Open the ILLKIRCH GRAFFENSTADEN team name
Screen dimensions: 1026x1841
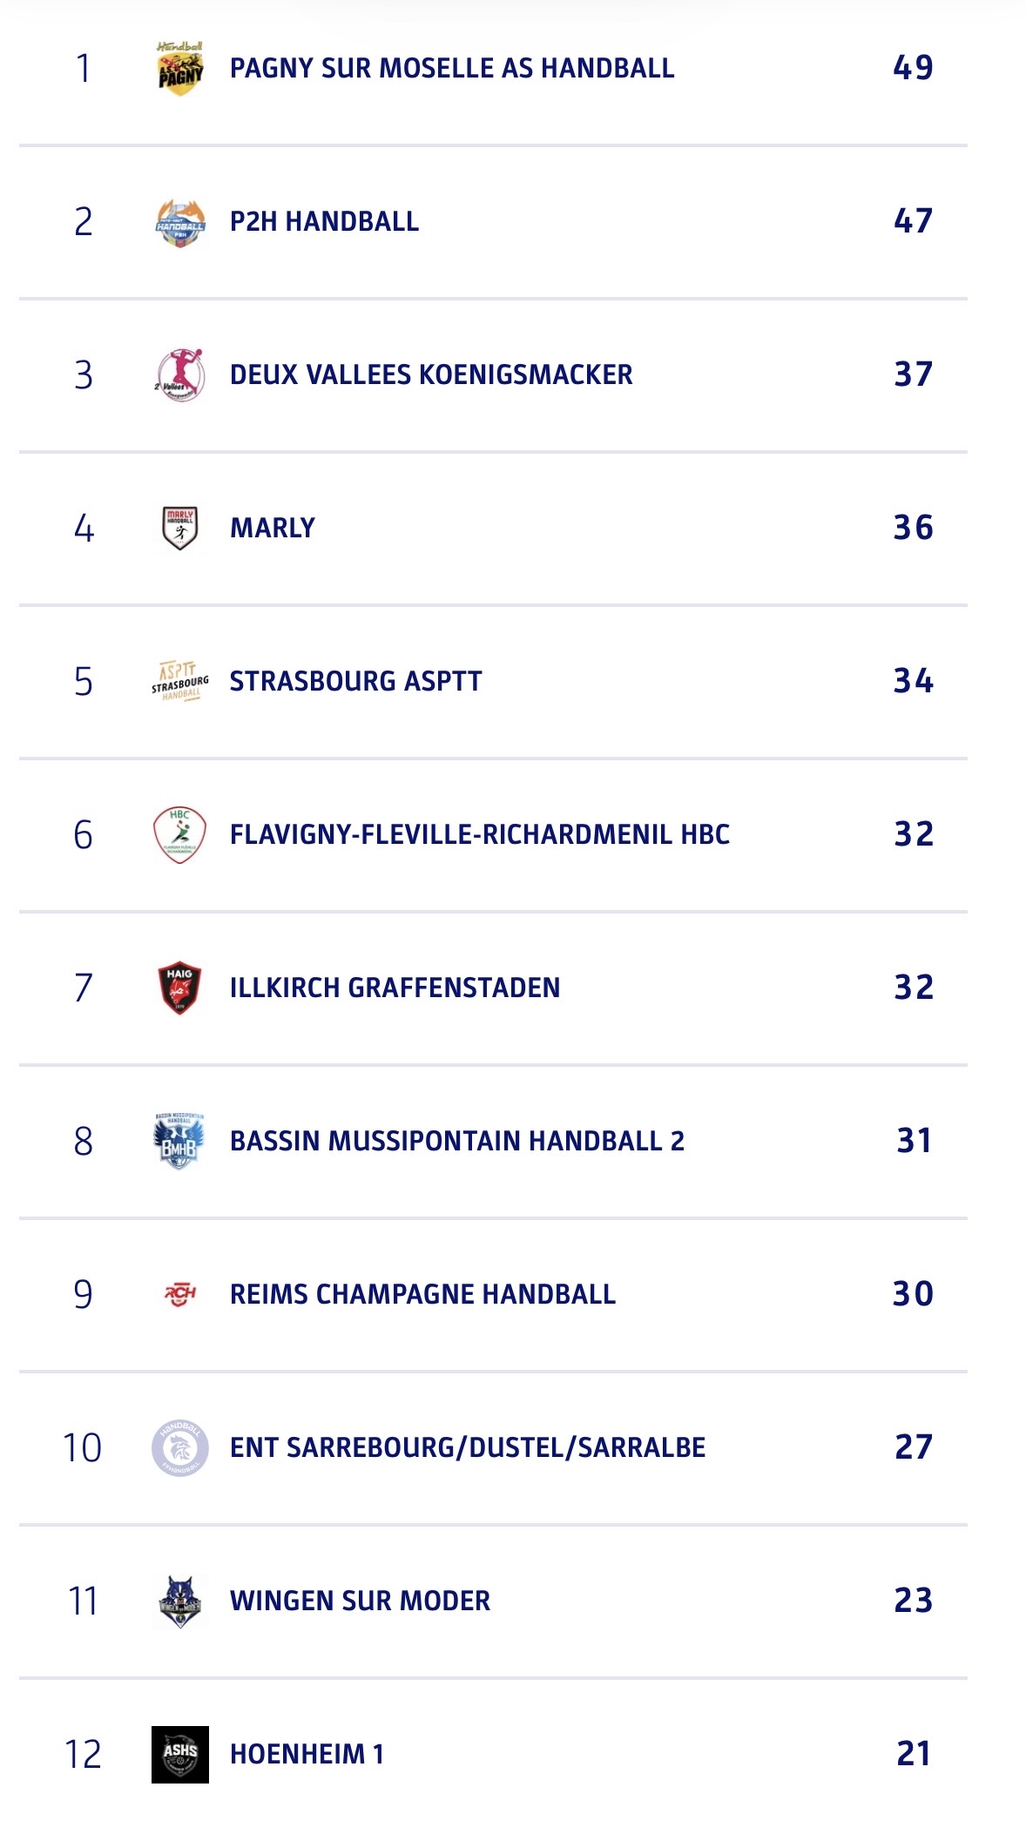click(395, 988)
